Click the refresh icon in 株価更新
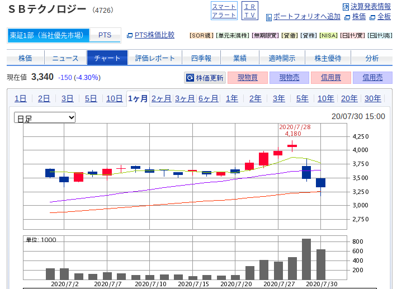Viewport: 397px width, 289px height. pyautogui.click(x=190, y=78)
